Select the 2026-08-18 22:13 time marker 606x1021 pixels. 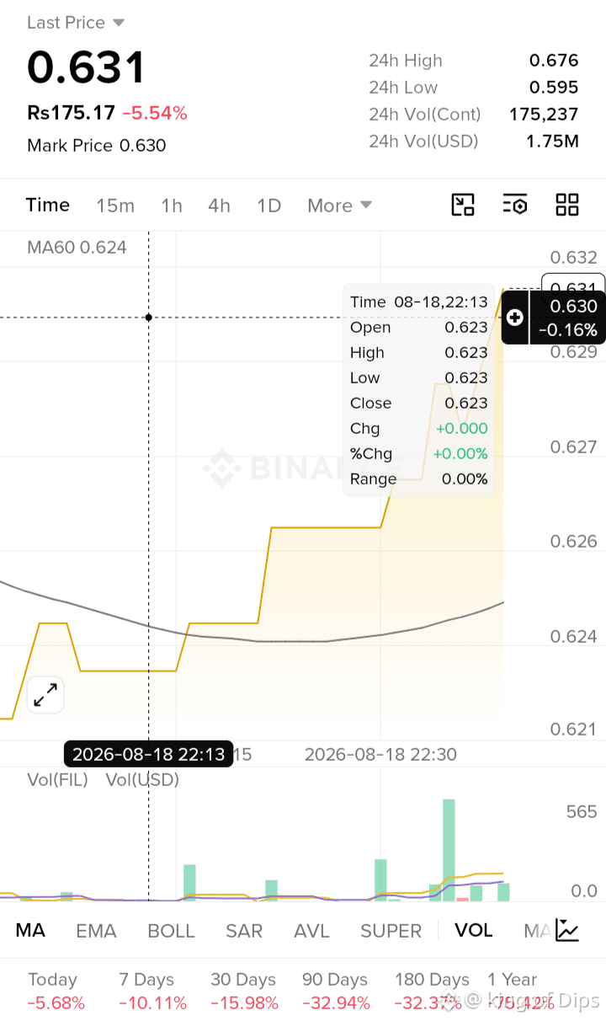149,753
